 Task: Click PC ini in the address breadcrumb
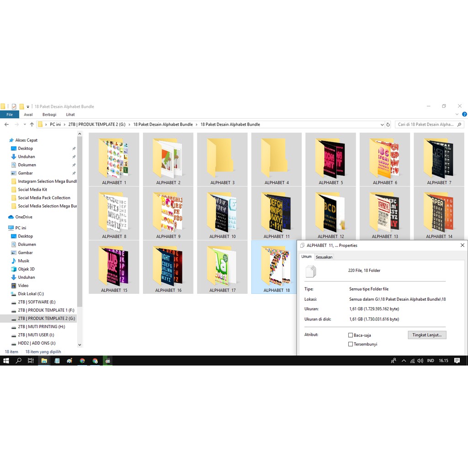tap(55, 124)
